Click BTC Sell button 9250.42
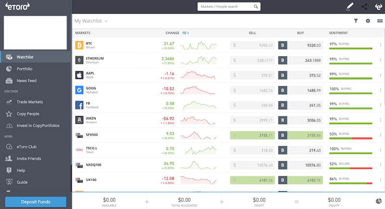 (252, 45)
